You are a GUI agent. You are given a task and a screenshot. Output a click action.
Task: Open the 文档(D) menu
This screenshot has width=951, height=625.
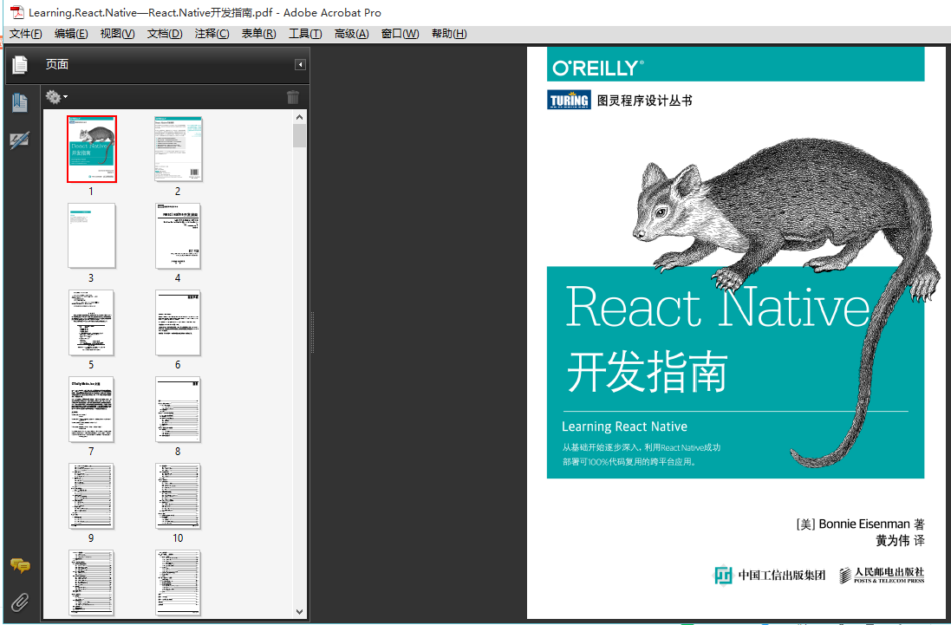pyautogui.click(x=165, y=34)
